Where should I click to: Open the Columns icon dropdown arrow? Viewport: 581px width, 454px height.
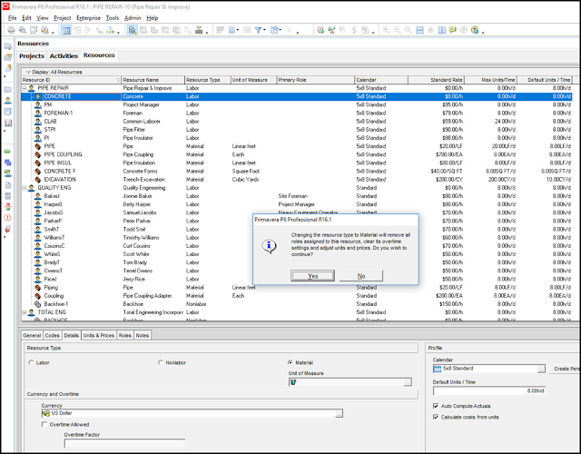(238, 30)
